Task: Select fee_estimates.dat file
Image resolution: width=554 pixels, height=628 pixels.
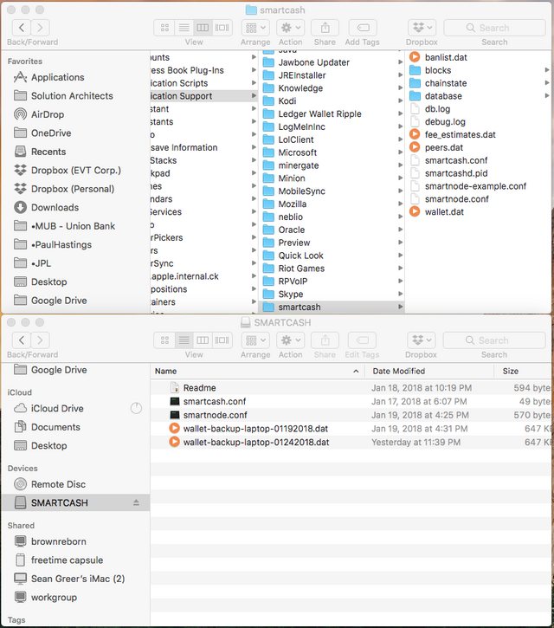Action: click(x=460, y=134)
